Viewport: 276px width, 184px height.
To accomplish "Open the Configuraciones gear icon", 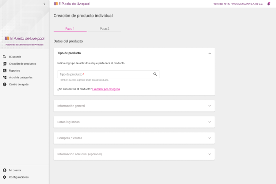I will pyautogui.click(x=5, y=177).
